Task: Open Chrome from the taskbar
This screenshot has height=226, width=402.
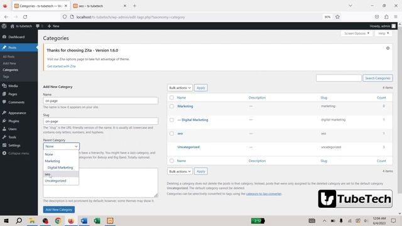Action: [58, 220]
